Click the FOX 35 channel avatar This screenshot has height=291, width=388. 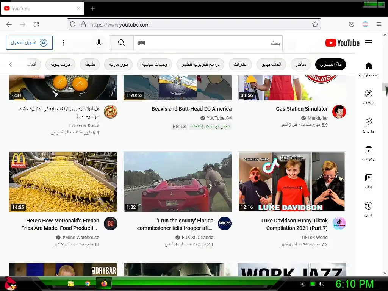(x=225, y=224)
